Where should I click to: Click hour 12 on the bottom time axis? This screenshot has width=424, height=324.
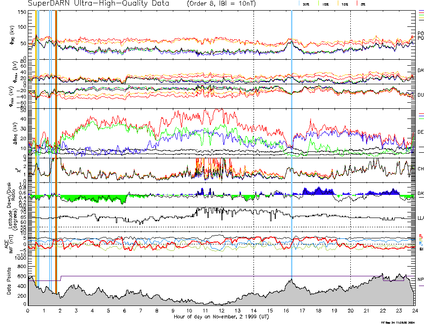tap(221, 311)
